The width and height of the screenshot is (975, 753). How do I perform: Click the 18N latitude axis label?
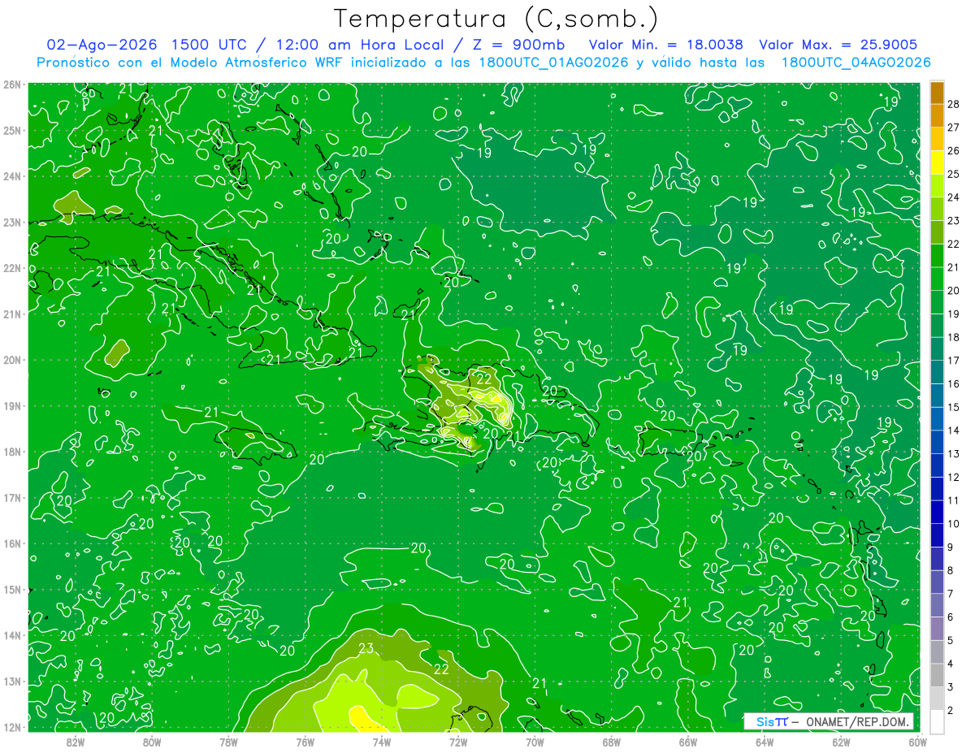[x=12, y=452]
